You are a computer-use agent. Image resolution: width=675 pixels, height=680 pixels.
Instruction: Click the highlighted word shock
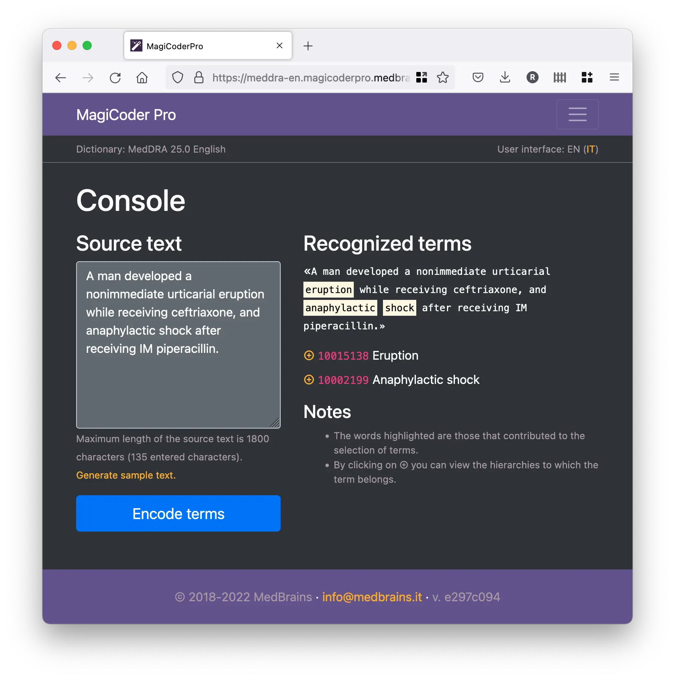(400, 308)
